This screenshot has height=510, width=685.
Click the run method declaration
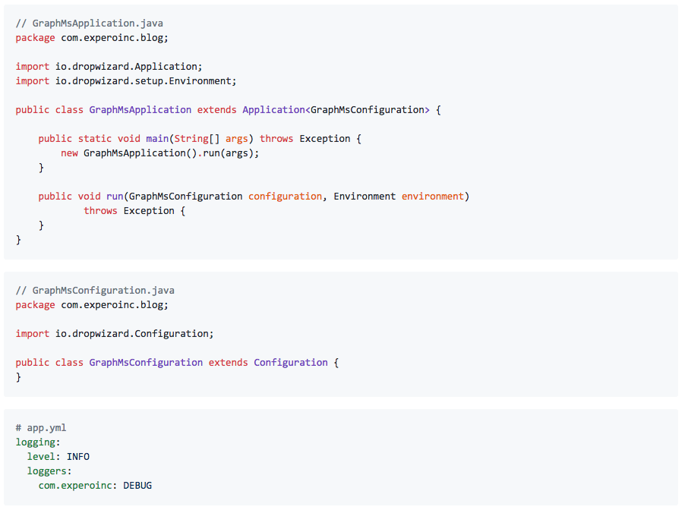(x=115, y=196)
